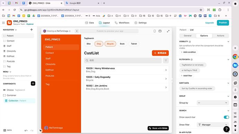This screenshot has width=239, height=134.
Task: Expand preview to fullscreen
Action: pyautogui.click(x=168, y=31)
